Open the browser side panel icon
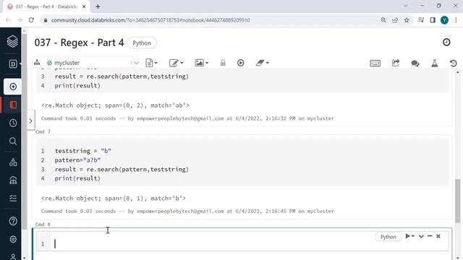The width and height of the screenshot is (463, 260). click(x=433, y=20)
